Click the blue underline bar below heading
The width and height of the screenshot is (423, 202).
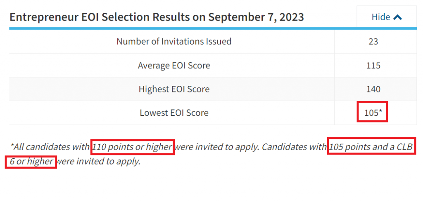point(213,28)
